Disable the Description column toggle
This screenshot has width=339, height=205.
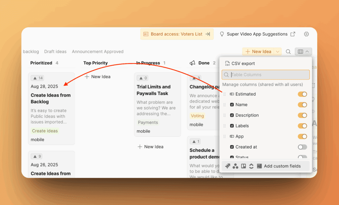click(302, 115)
